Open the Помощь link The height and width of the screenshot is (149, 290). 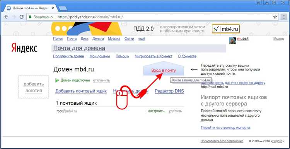pyautogui.click(x=122, y=56)
